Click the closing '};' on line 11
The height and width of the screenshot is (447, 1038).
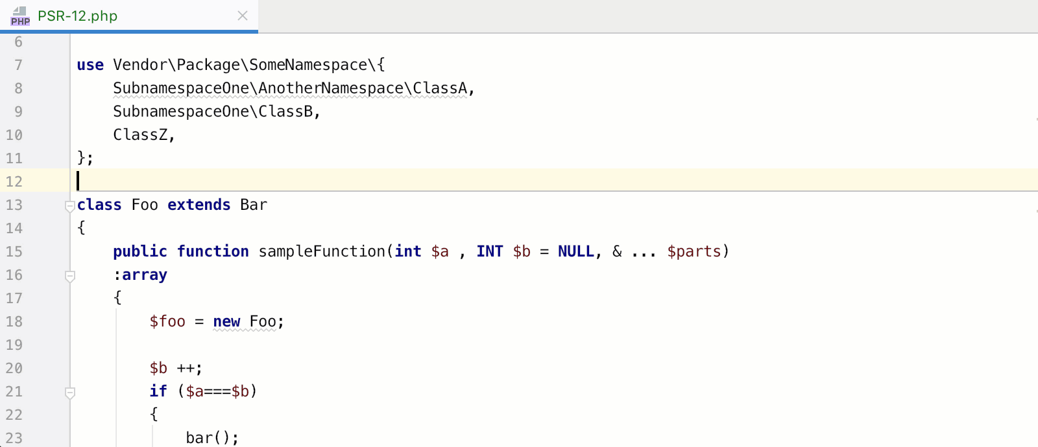(85, 158)
